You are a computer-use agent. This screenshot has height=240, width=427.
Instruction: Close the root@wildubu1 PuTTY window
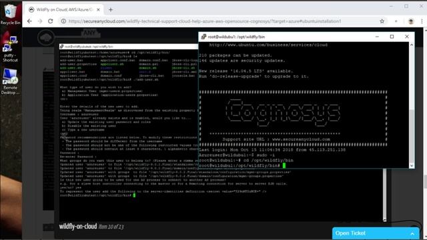coord(407,37)
